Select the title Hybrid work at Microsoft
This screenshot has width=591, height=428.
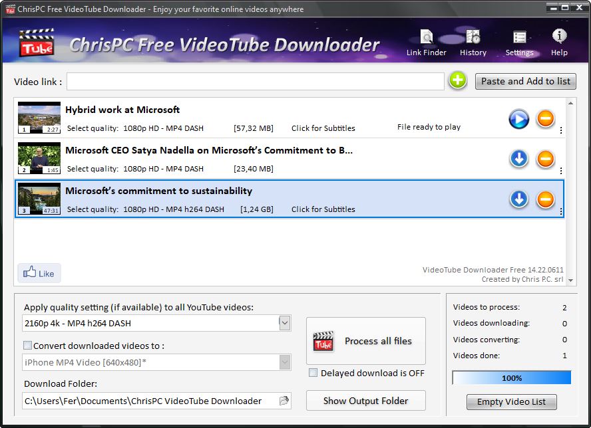122,110
